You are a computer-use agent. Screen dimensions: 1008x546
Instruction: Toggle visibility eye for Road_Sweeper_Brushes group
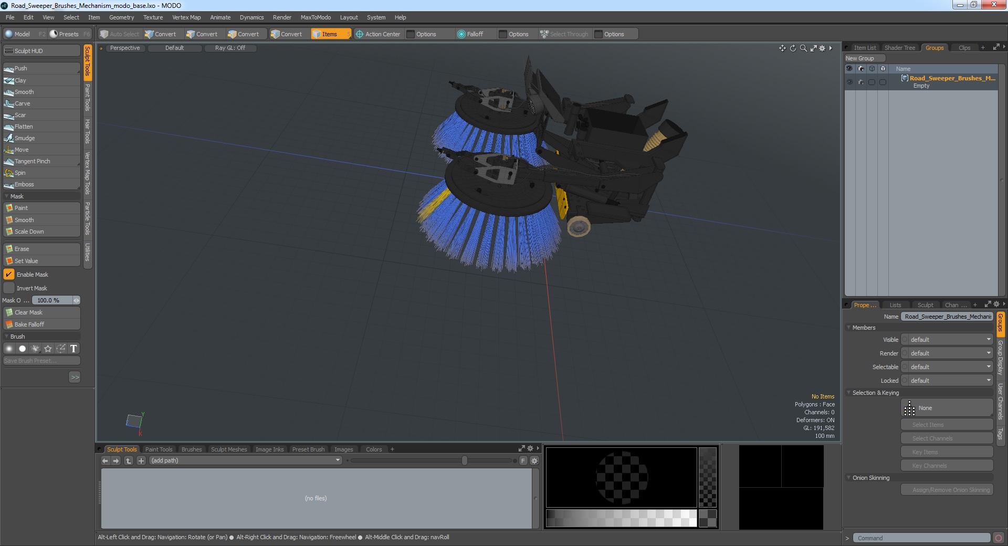coord(849,82)
